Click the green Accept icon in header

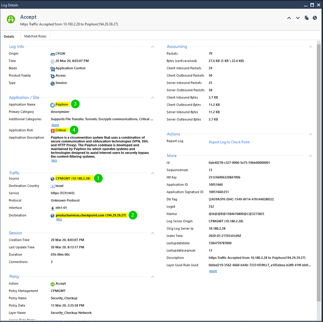11,19
